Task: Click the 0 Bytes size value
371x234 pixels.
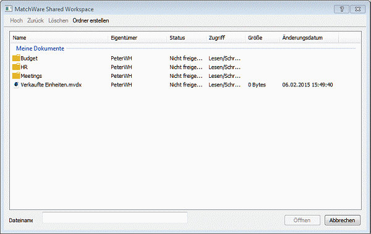Action: click(x=257, y=85)
